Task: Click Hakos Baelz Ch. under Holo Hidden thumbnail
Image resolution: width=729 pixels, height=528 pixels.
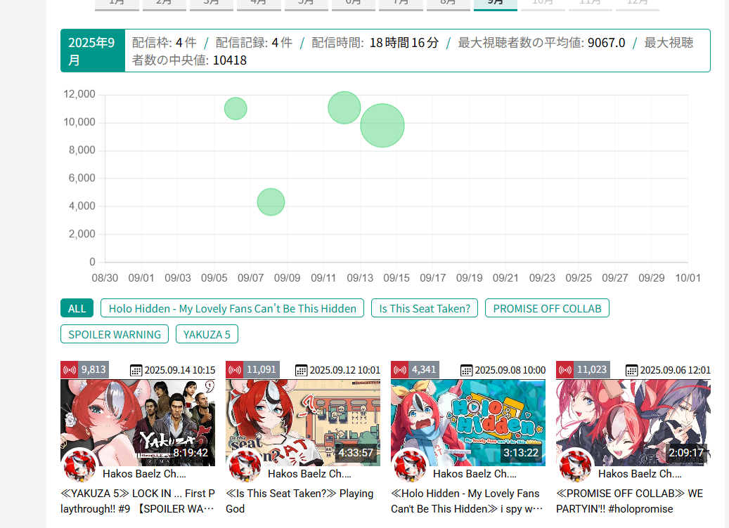Action: (475, 474)
